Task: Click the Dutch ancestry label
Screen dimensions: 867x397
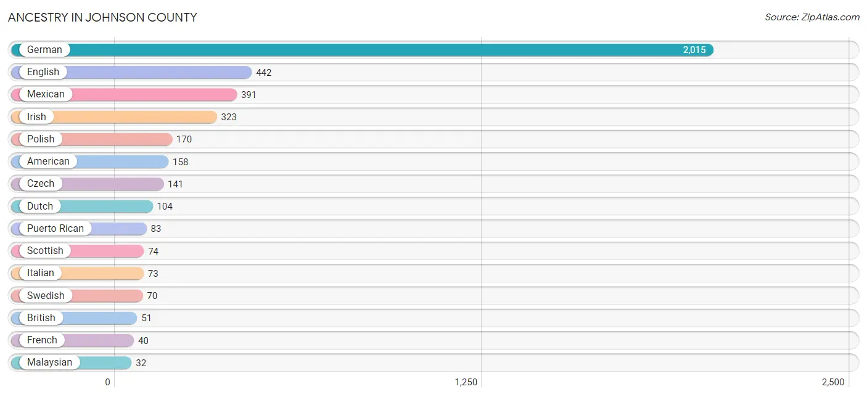Action: [x=40, y=206]
